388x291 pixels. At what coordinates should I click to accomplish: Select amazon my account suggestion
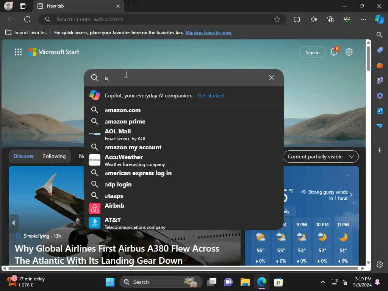coord(184,147)
